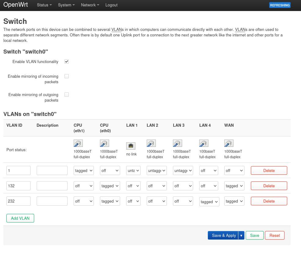Click the Reset button

click(x=275, y=235)
